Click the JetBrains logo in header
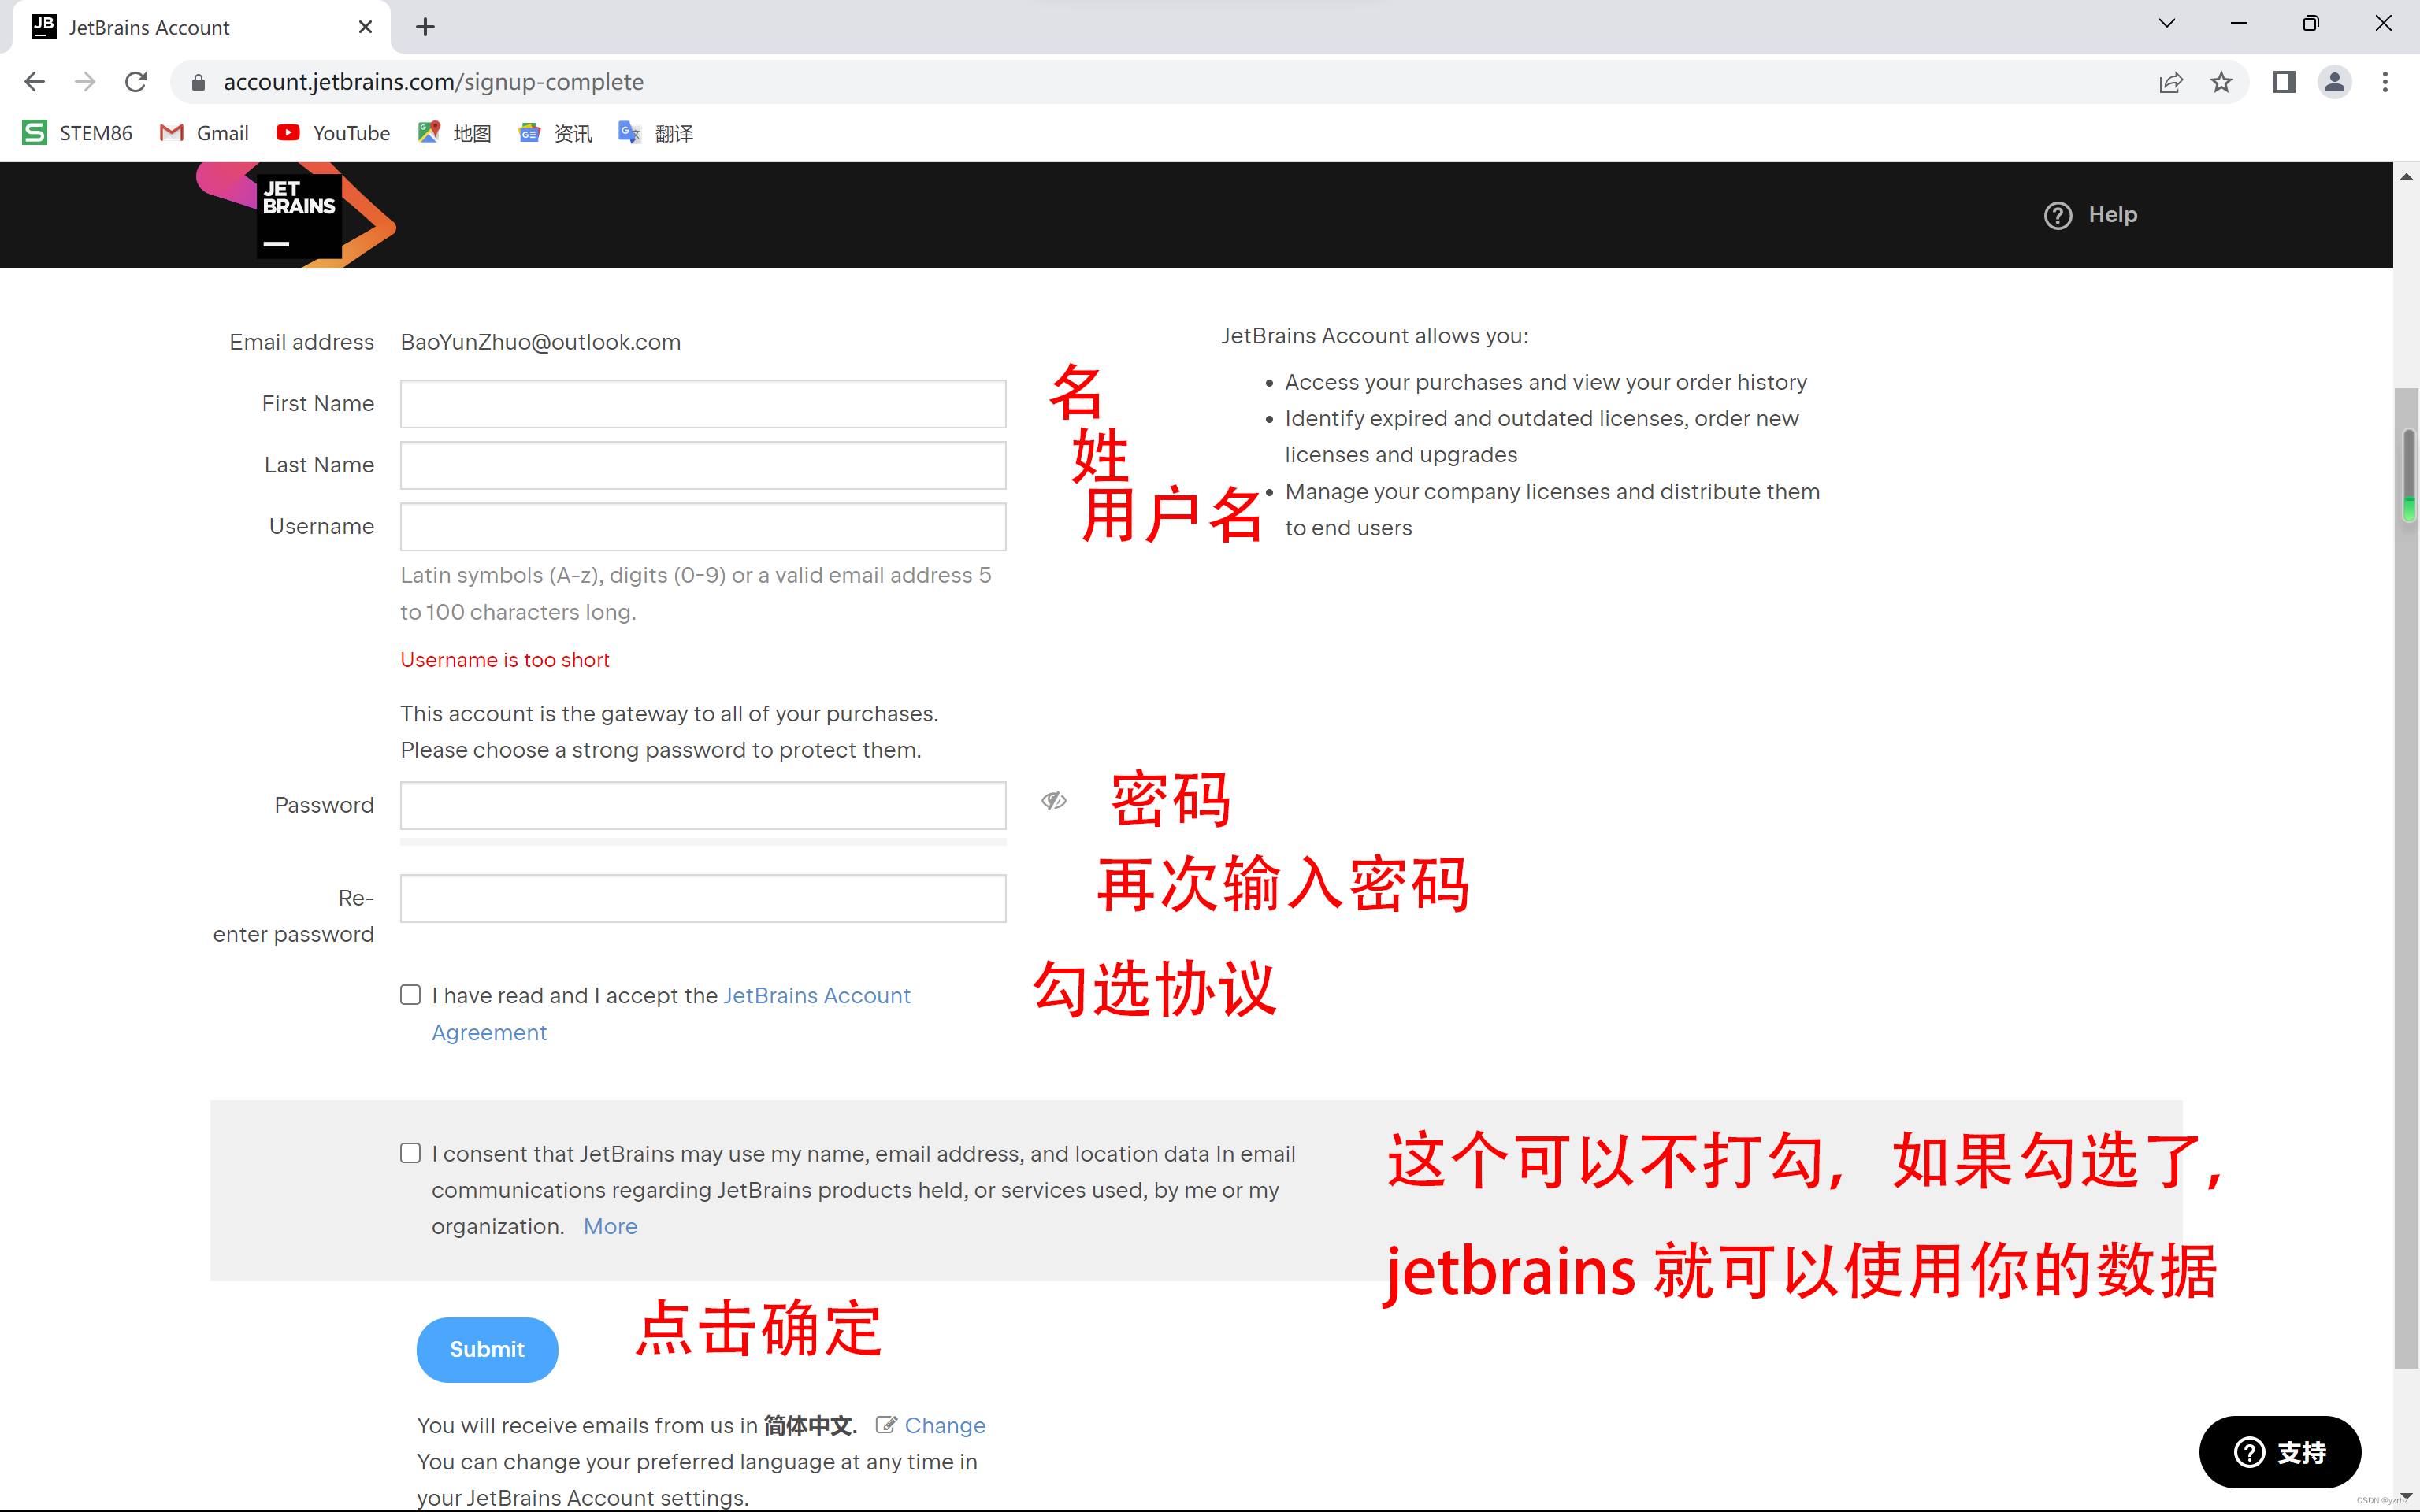 [x=298, y=214]
